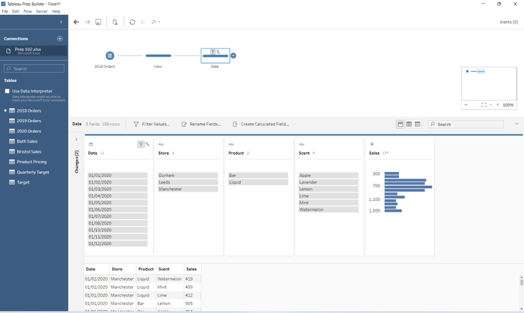
Task: Collapse the flow navigator minimap
Action: coord(466,105)
